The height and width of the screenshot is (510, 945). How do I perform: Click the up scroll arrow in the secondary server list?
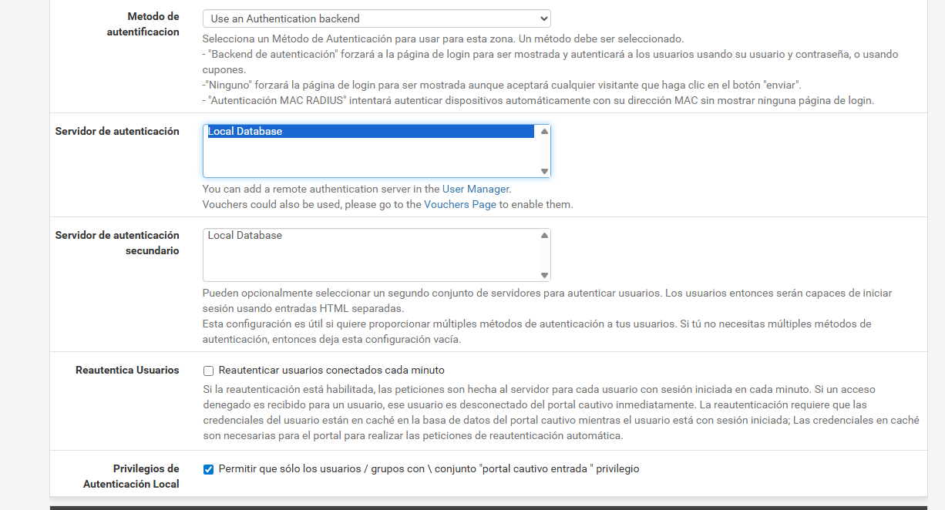point(544,236)
